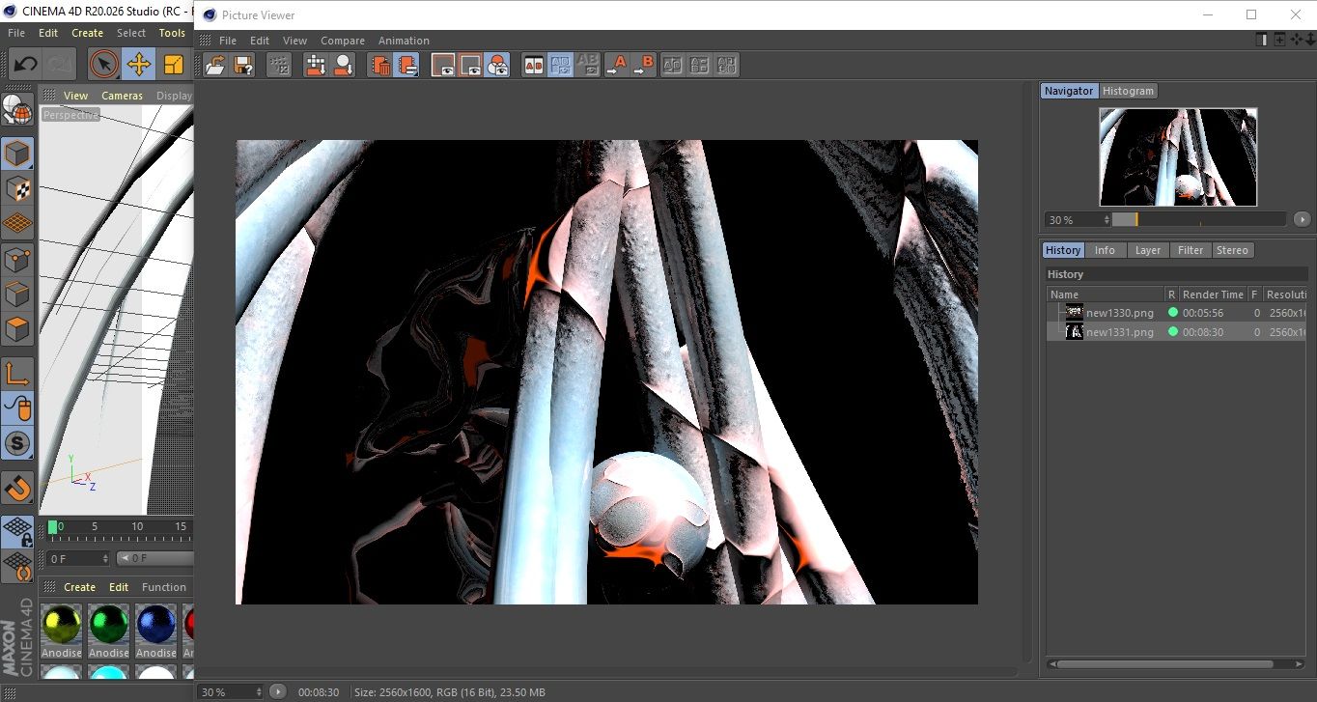The height and width of the screenshot is (702, 1317).
Task: Click the grid with down arrow icon
Action: pos(316,65)
